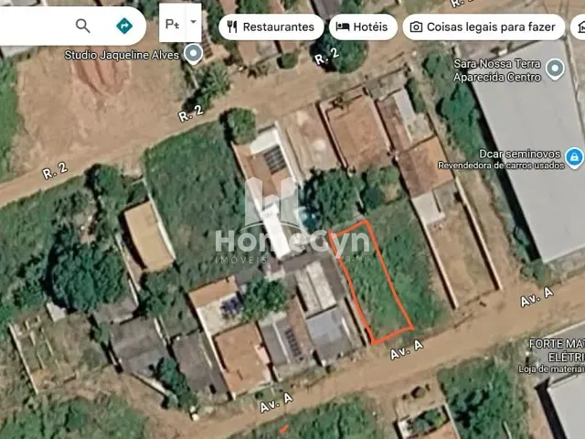Click the partially visible chip at the right edge of the row
Image resolution: width=585 pixels, height=439 pixels.
[x=578, y=27]
